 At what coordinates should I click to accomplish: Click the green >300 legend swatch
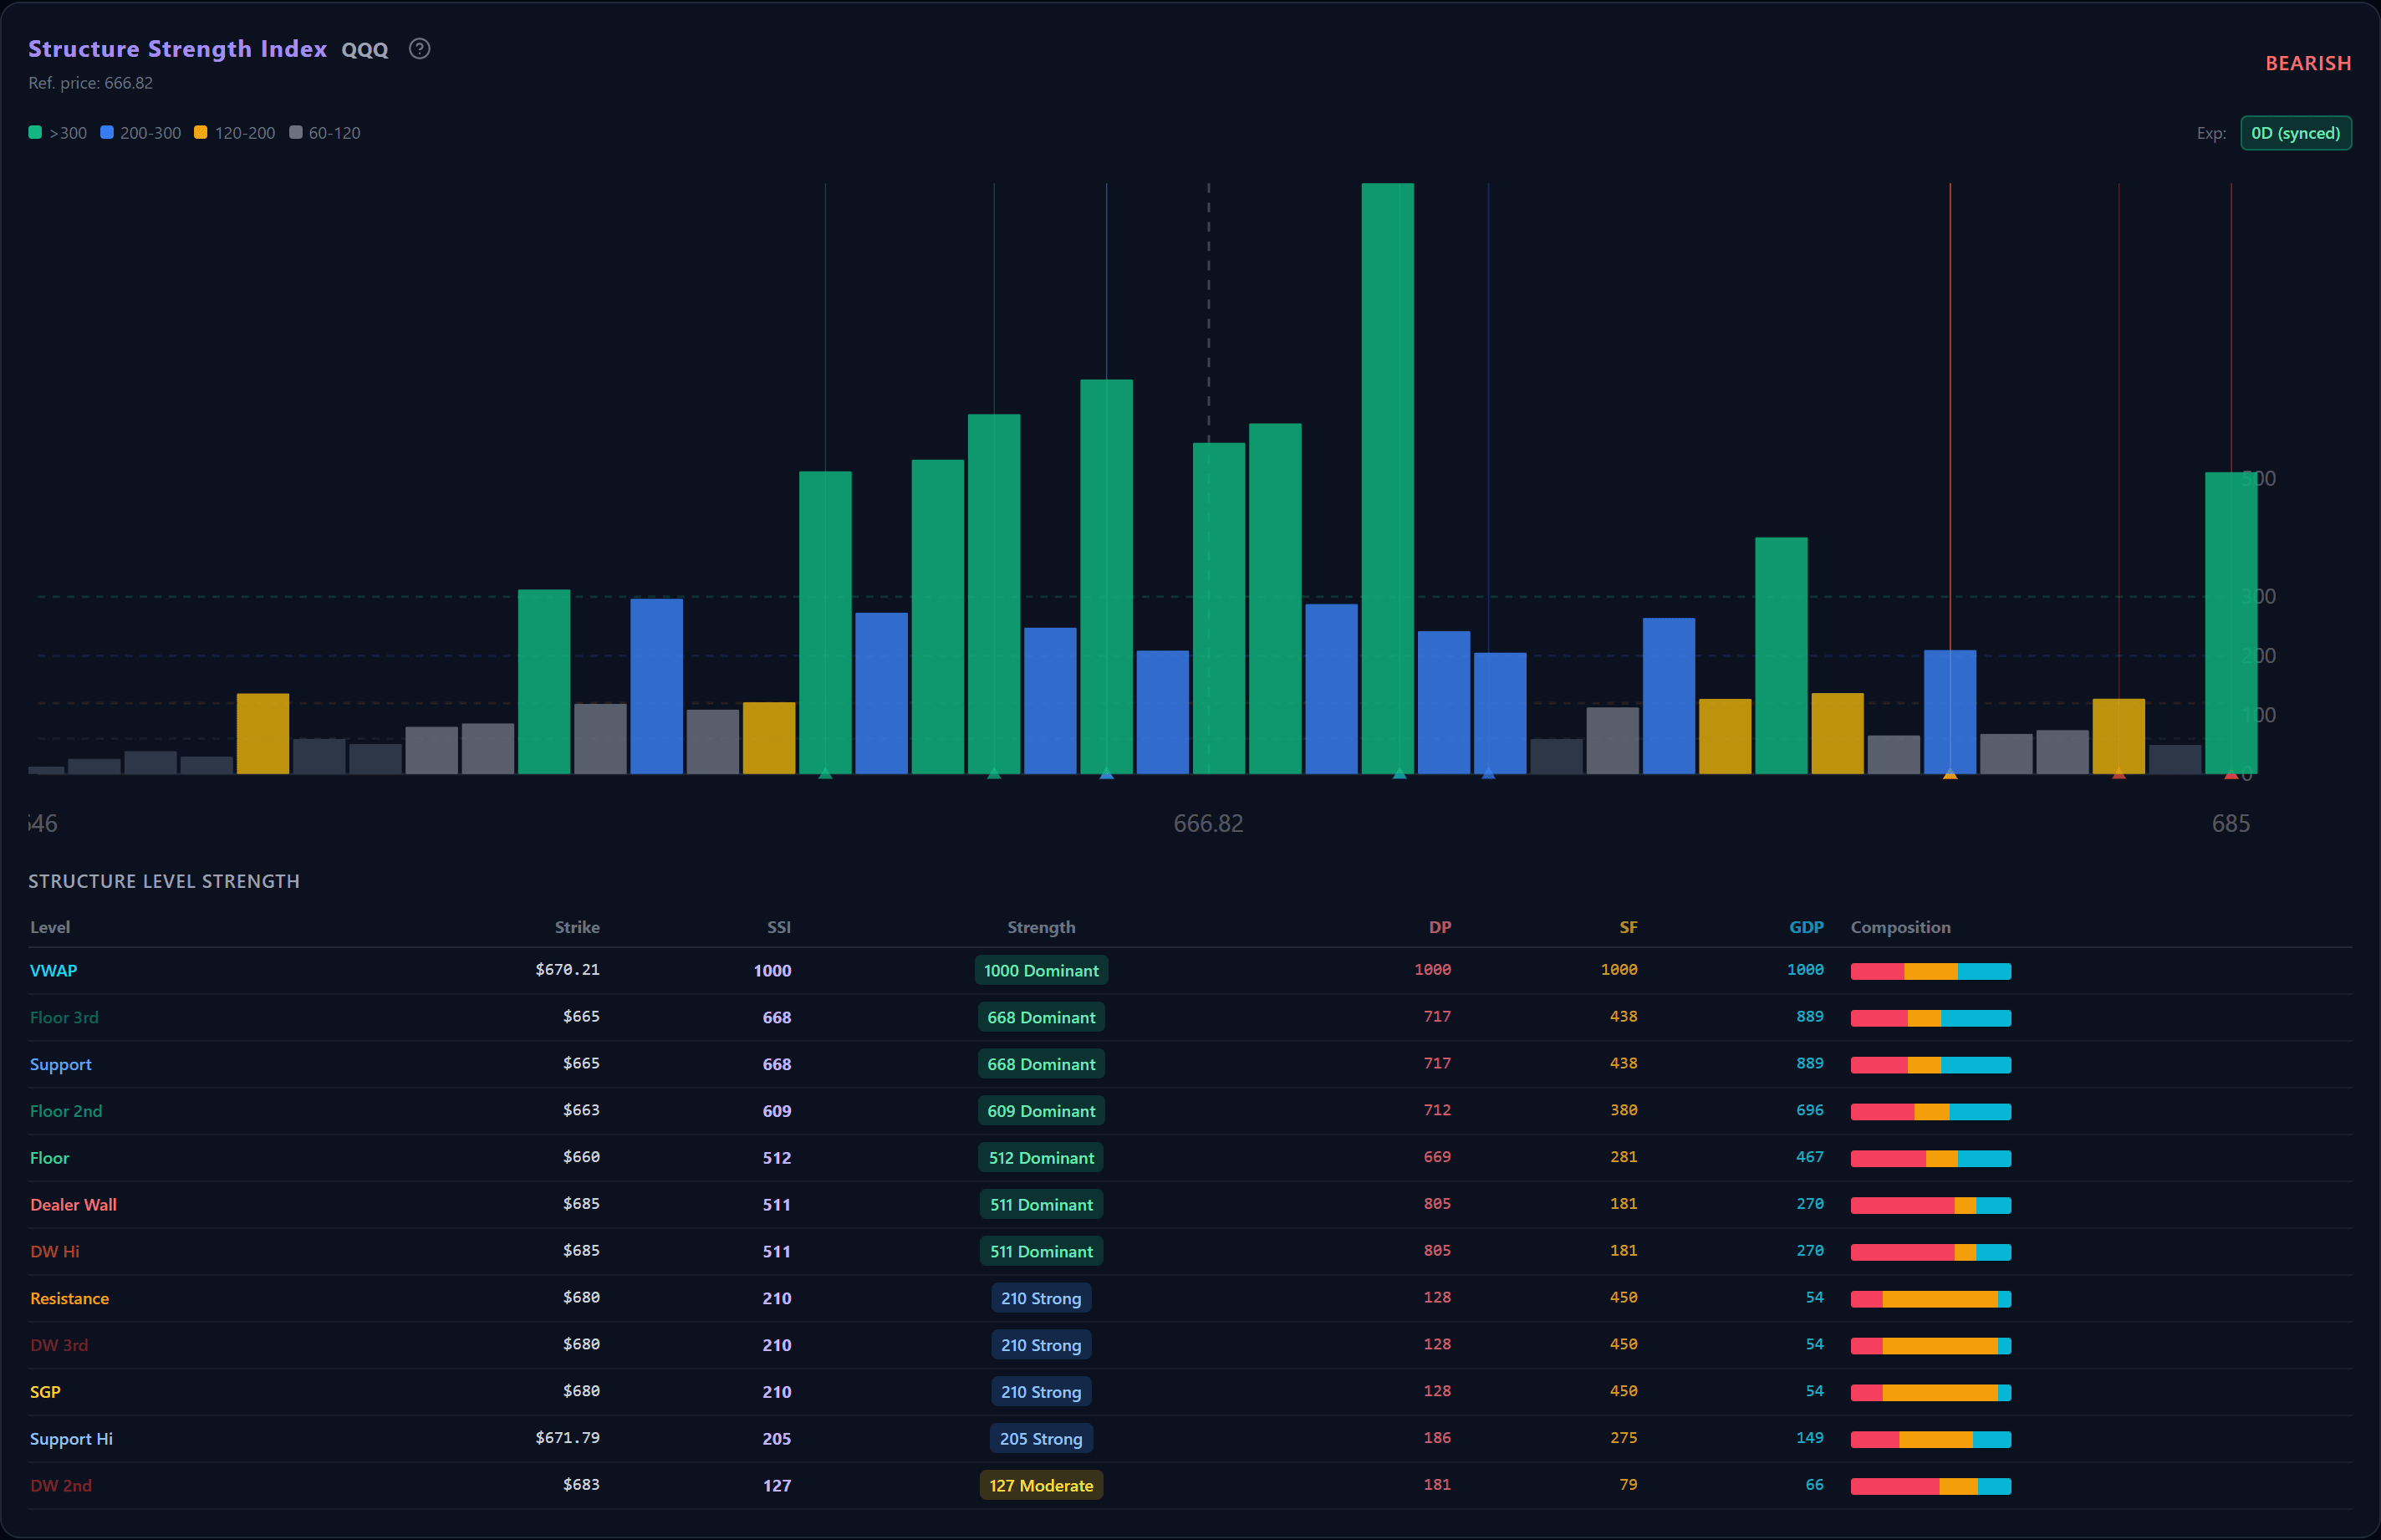point(35,133)
